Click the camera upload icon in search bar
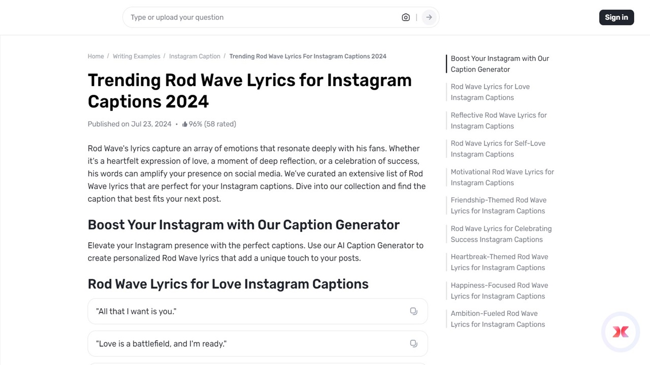Image resolution: width=650 pixels, height=365 pixels. (405, 17)
